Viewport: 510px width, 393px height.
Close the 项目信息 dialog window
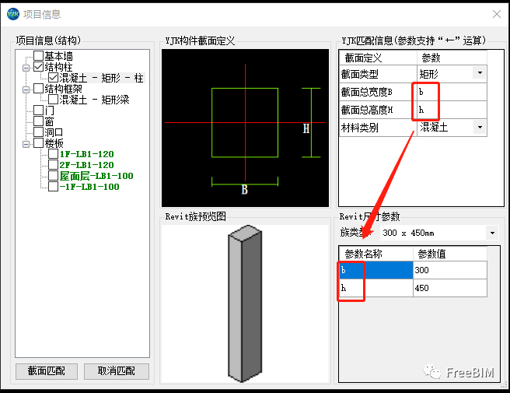click(496, 14)
